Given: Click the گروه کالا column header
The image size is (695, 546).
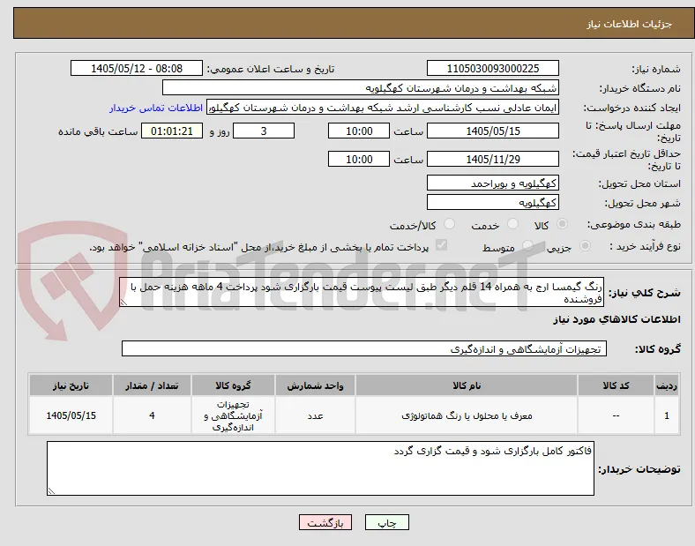Looking at the screenshot, I should tap(233, 385).
